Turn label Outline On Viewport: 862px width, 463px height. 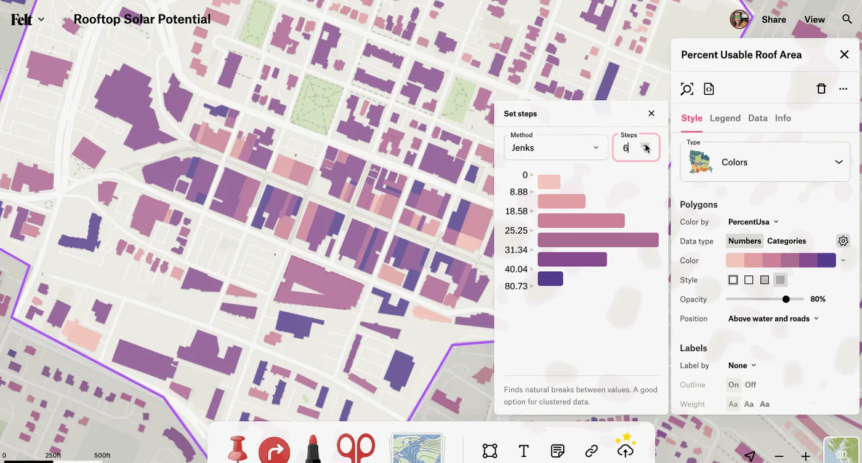[733, 385]
